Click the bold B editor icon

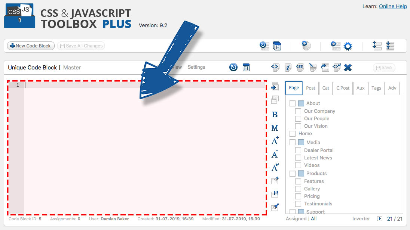pos(275,115)
